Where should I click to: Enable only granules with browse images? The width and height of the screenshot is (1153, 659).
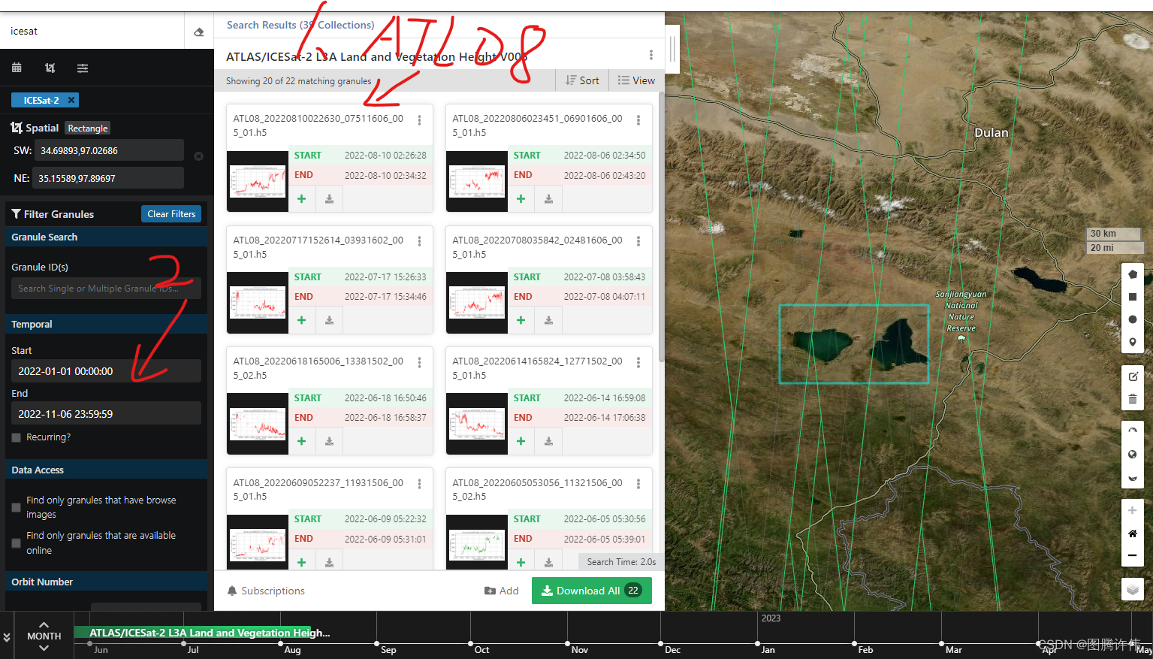click(17, 507)
